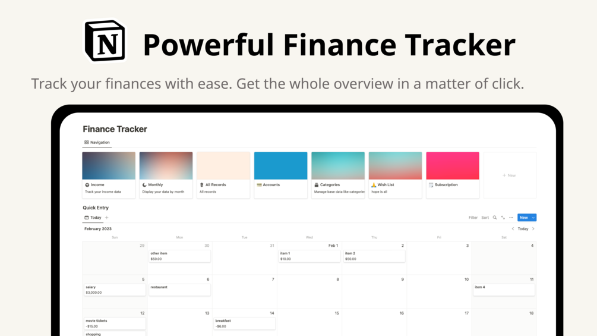This screenshot has height=336, width=597.
Task: Click the Filter button
Action: (473, 218)
